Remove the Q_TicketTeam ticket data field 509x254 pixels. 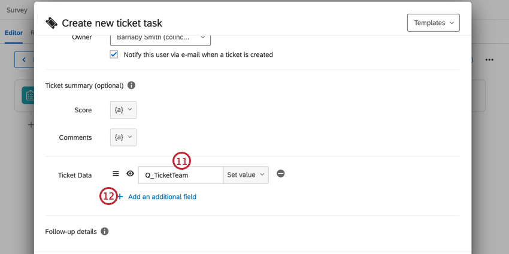coord(281,174)
